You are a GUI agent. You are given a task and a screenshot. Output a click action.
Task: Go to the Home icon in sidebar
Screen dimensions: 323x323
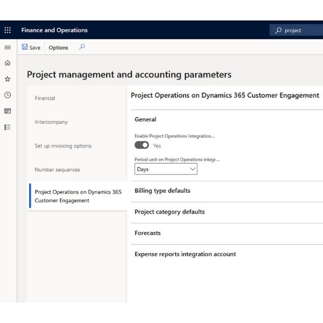[x=8, y=63]
